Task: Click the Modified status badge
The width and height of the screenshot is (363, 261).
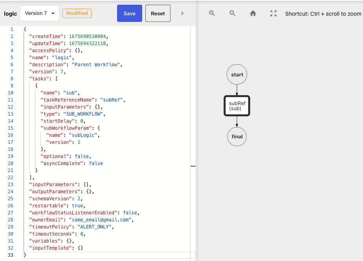Action: tap(77, 13)
